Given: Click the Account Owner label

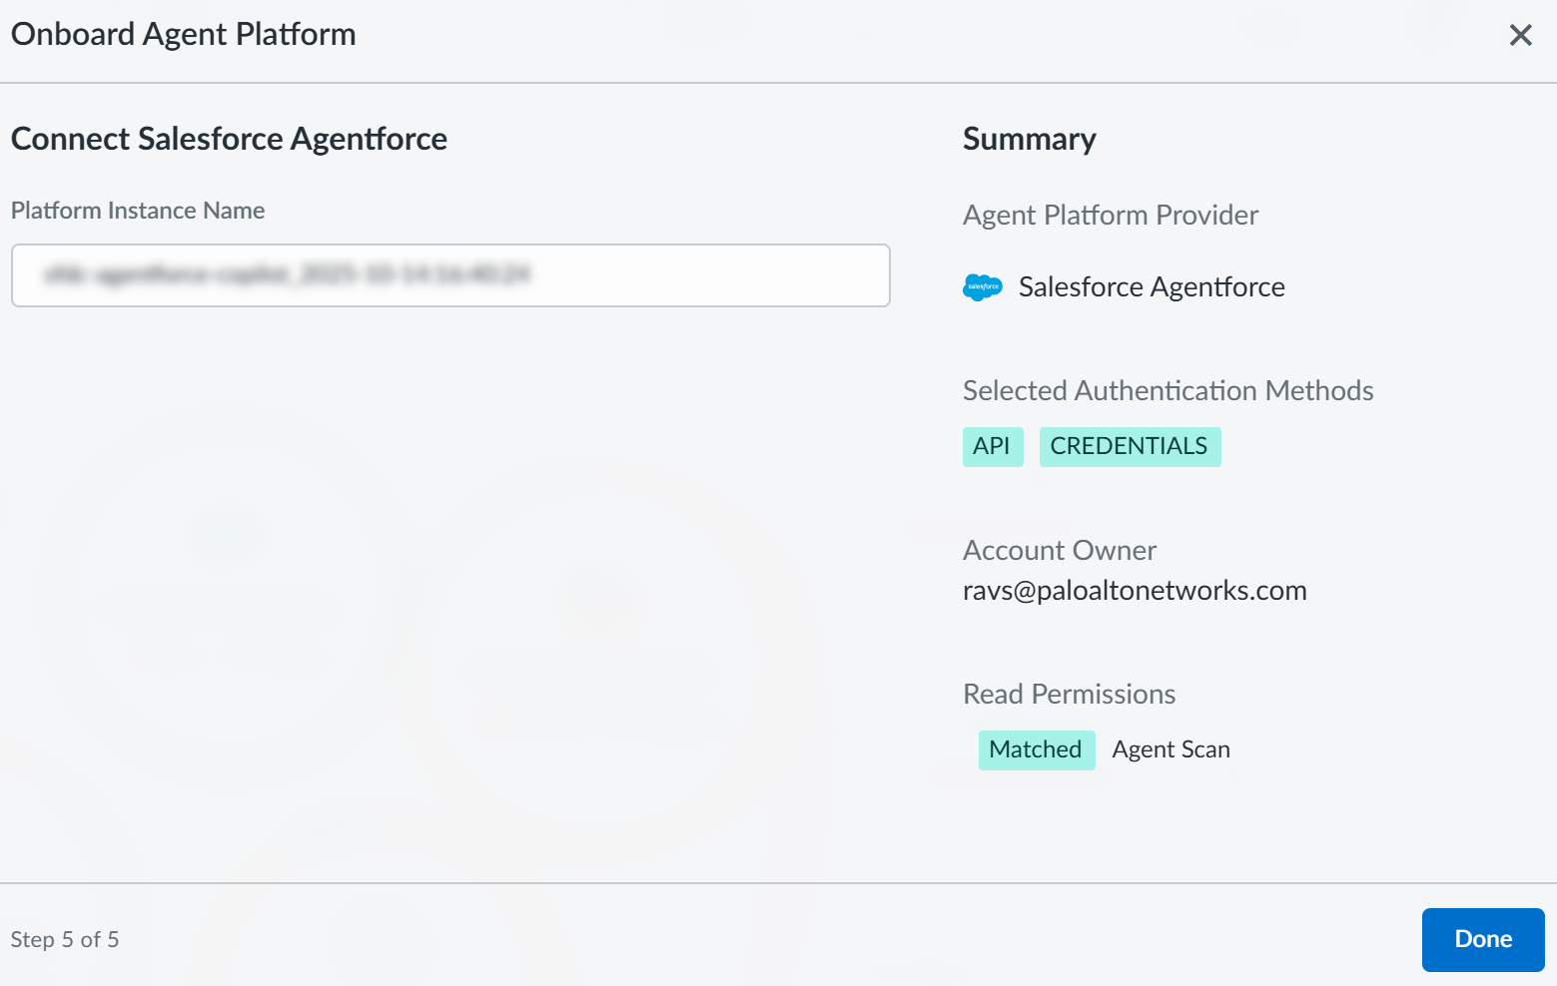Looking at the screenshot, I should (1059, 551).
